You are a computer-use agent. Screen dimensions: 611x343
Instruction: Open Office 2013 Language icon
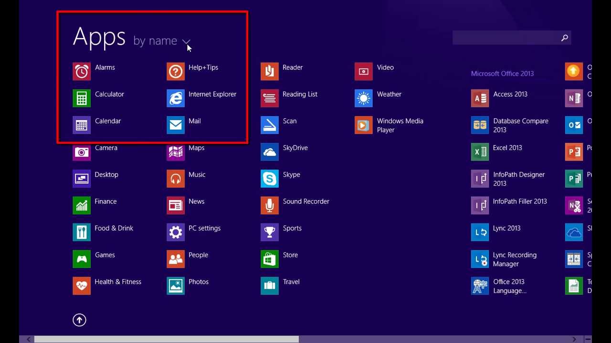click(x=480, y=286)
